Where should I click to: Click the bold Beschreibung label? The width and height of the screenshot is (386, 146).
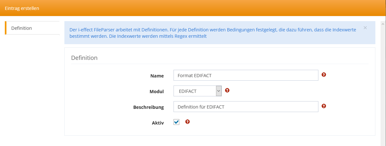pos(148,107)
